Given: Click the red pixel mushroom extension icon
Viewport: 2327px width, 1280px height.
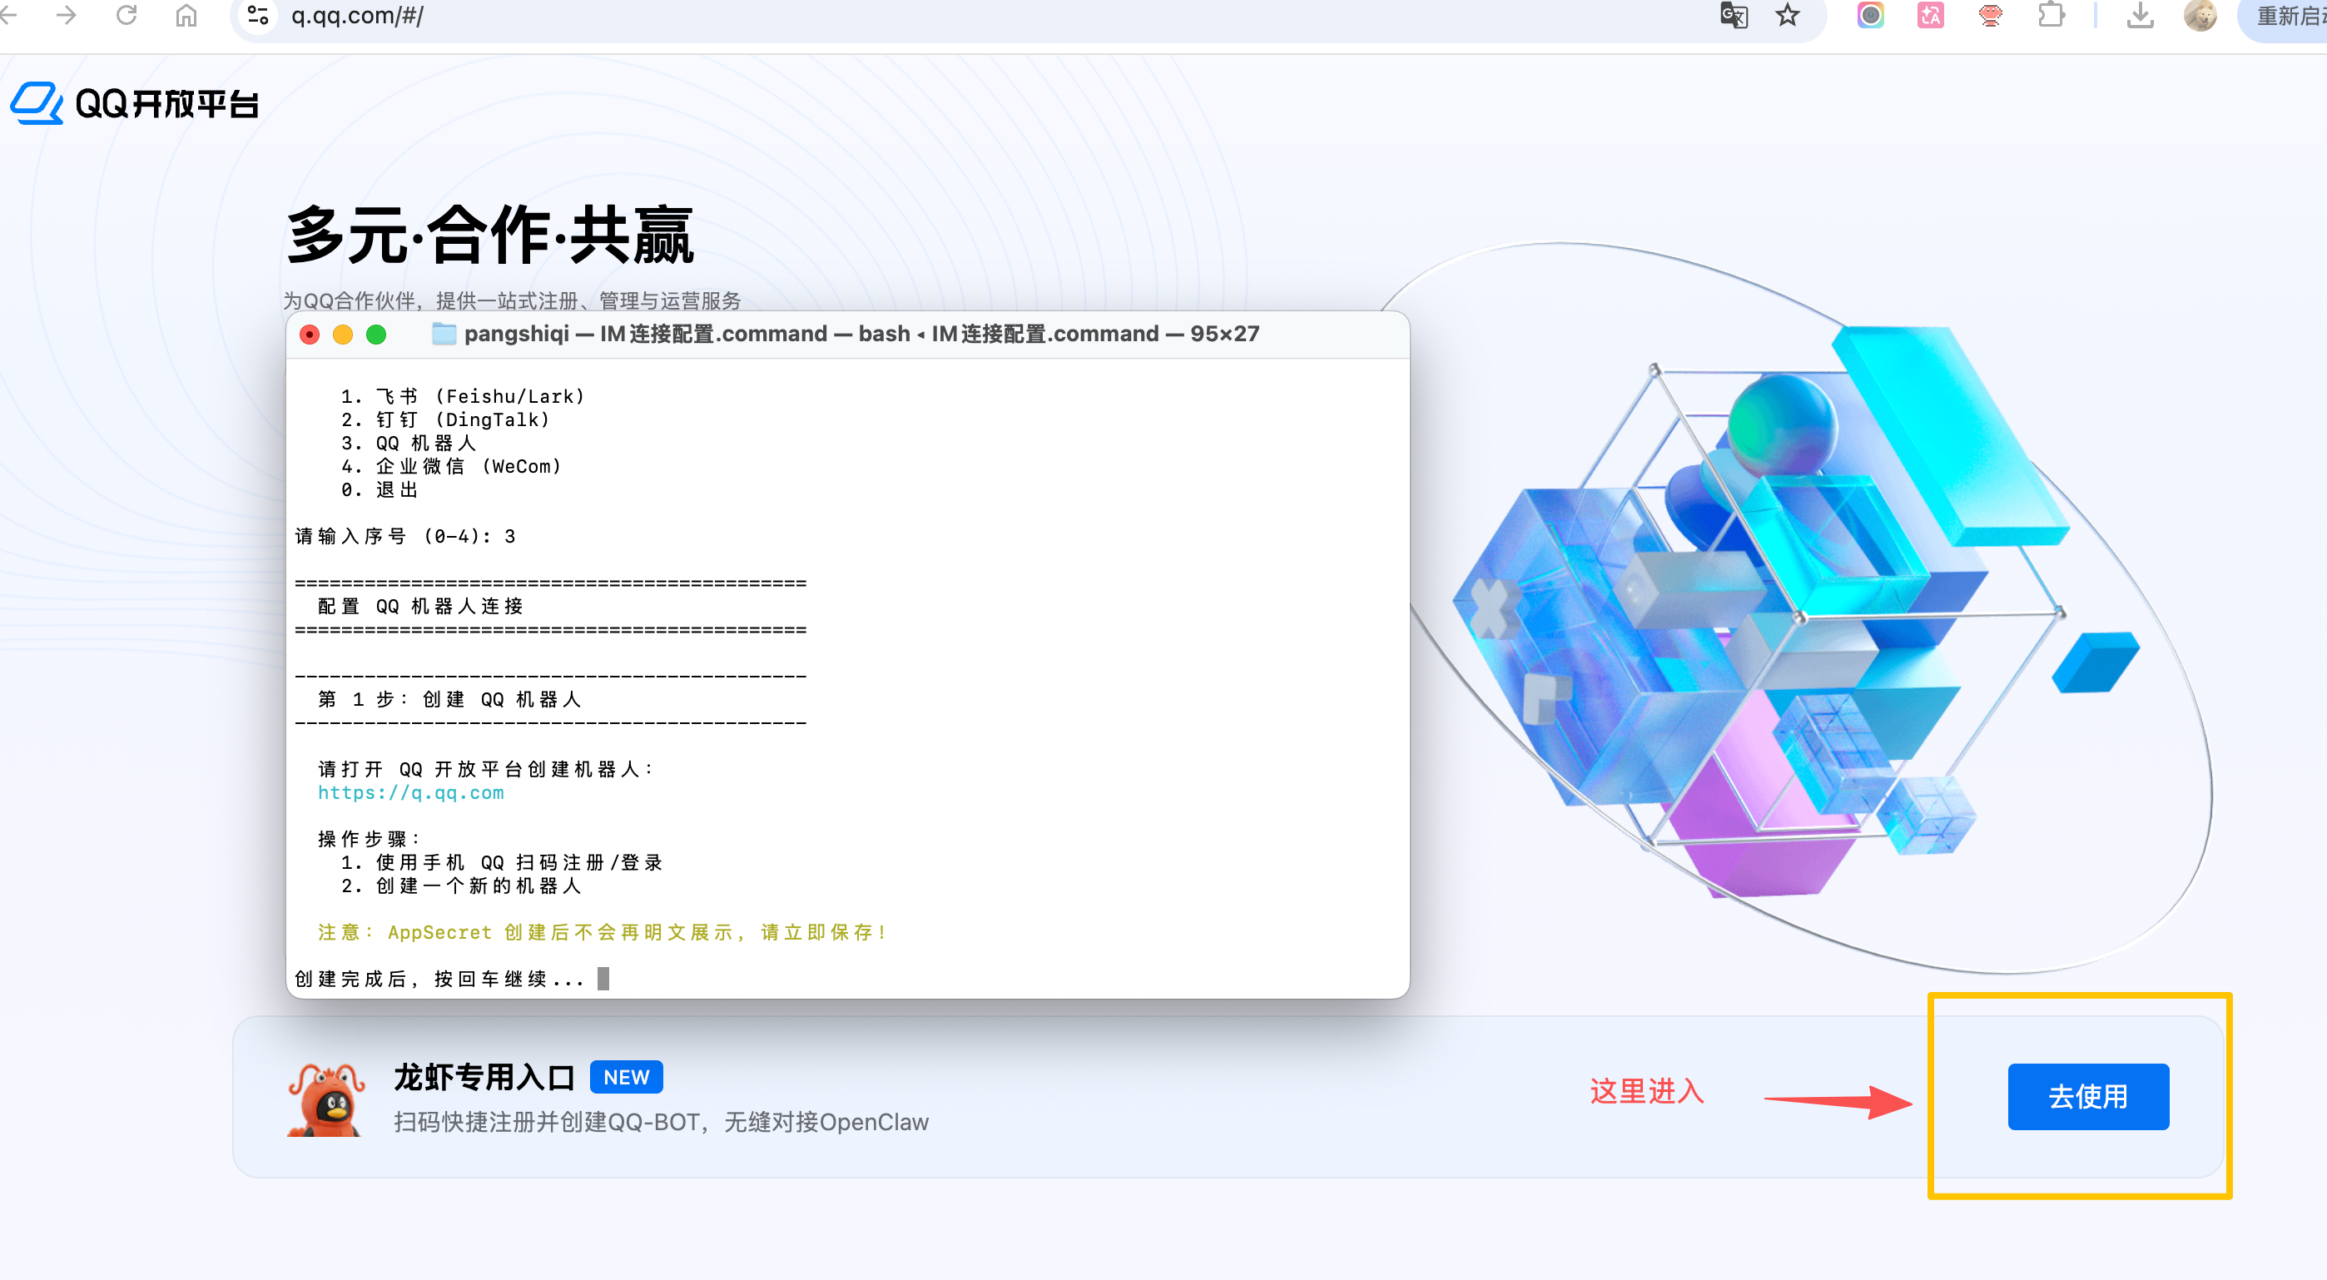Looking at the screenshot, I should [x=1990, y=15].
